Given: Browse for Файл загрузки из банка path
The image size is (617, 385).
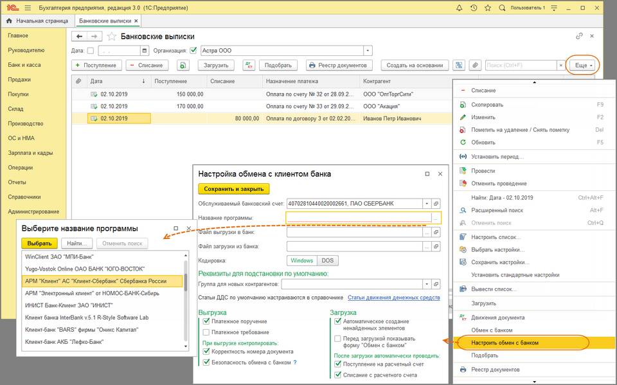Looking at the screenshot, I should tap(427, 246).
